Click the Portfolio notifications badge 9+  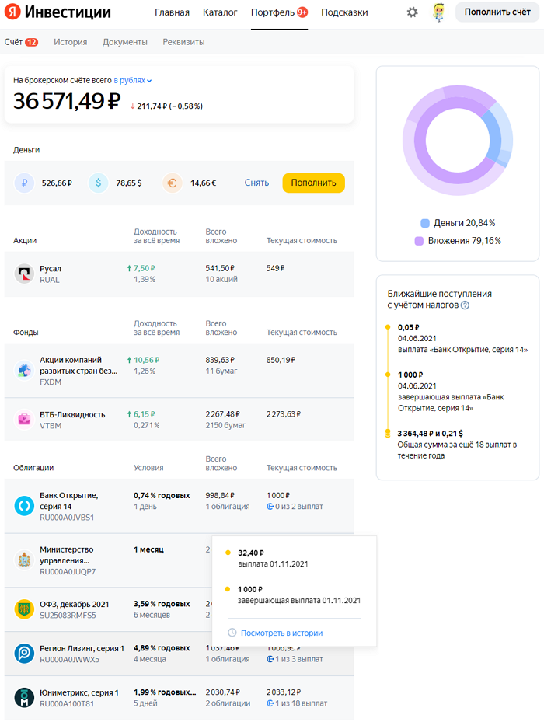(x=302, y=12)
